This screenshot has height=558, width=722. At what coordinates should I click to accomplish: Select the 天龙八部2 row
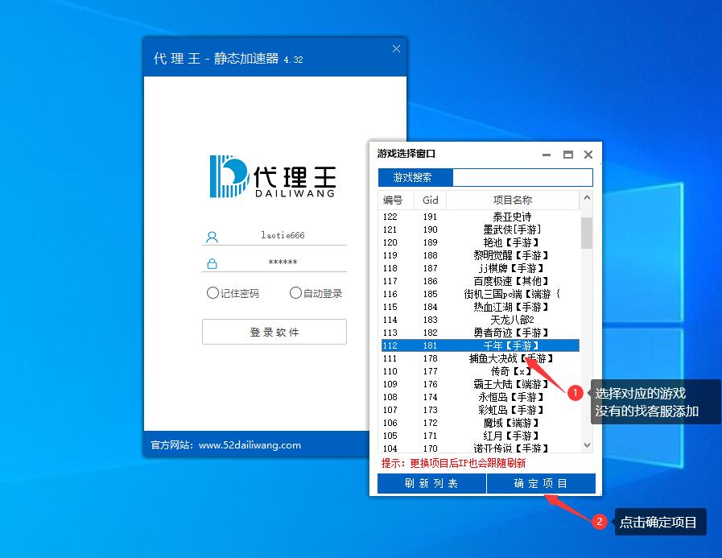481,320
